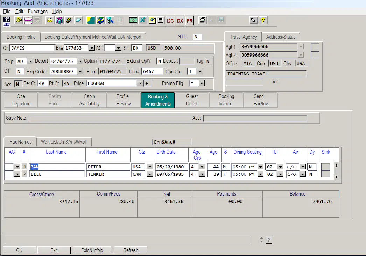The width and height of the screenshot is (366, 256).
Task: Expand the Depart date dropdown
Action: pos(80,61)
